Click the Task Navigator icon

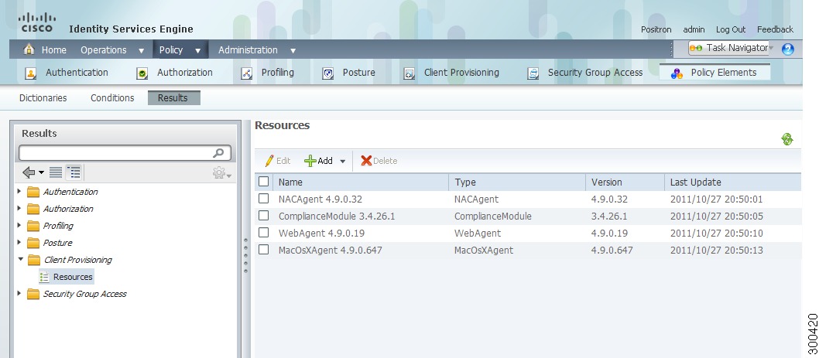696,48
